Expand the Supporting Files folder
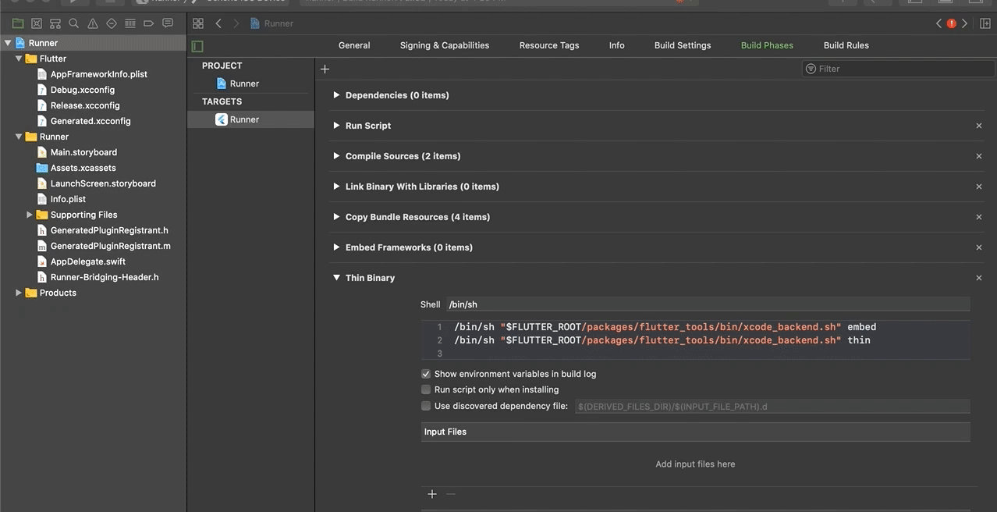This screenshot has height=512, width=997. [x=30, y=215]
